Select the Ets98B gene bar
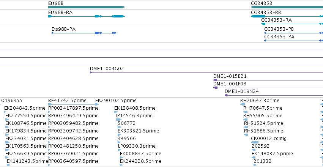Image resolution: width=323 pixels, height=167 pixels. click(87, 7)
